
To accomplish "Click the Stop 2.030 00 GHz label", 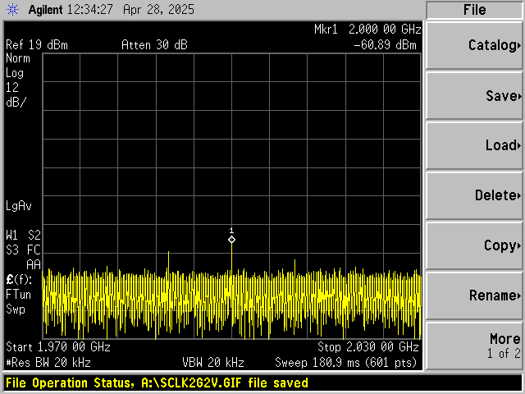I will pos(368,347).
